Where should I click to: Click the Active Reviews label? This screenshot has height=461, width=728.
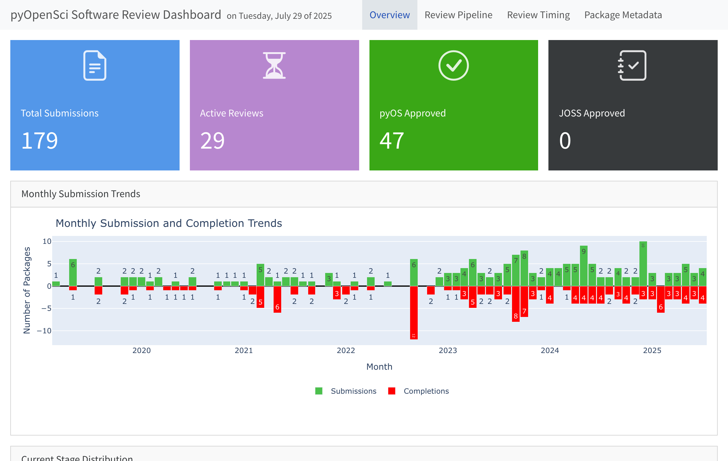click(231, 113)
